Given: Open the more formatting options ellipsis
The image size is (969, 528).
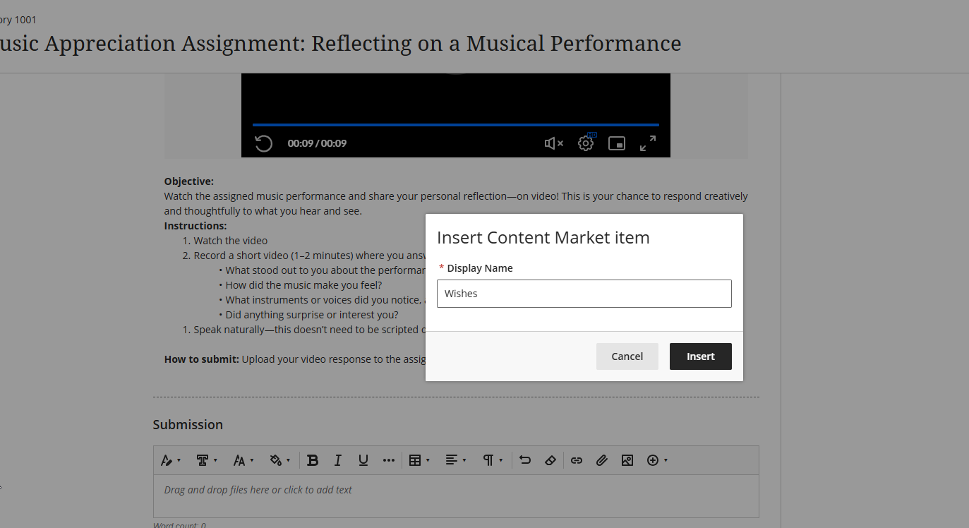Looking at the screenshot, I should 389,460.
